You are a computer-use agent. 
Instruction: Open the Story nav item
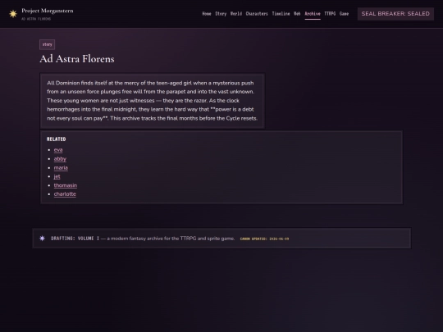pos(221,14)
